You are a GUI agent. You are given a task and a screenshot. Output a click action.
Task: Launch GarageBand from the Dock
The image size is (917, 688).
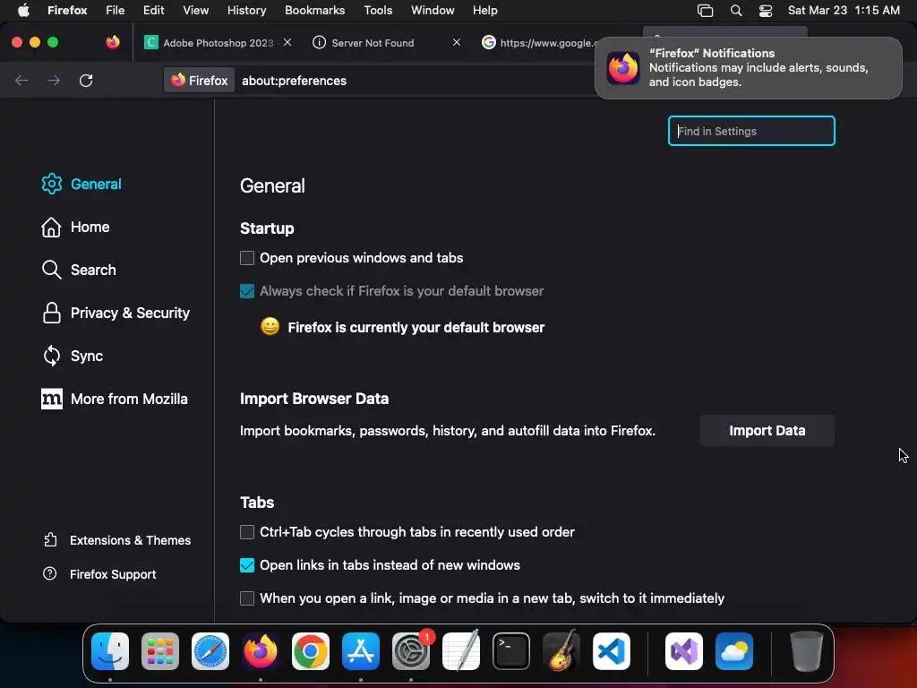click(561, 651)
